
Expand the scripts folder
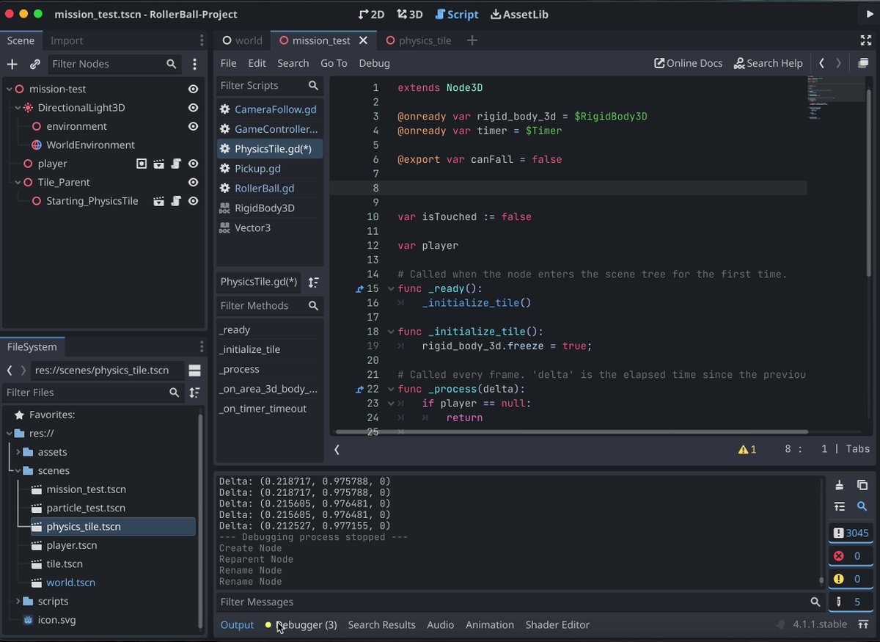click(18, 602)
